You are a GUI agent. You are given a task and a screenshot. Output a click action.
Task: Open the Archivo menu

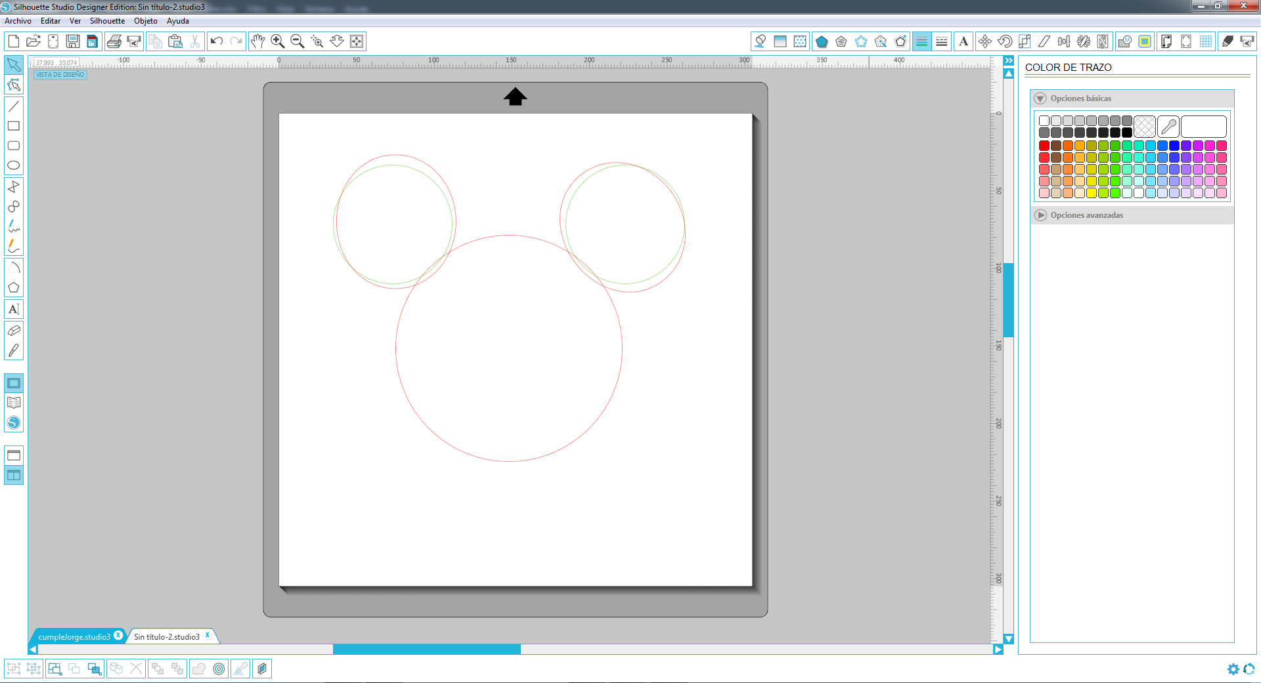click(x=18, y=21)
